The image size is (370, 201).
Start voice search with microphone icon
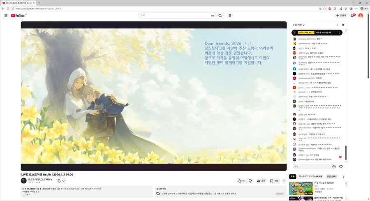(x=230, y=16)
